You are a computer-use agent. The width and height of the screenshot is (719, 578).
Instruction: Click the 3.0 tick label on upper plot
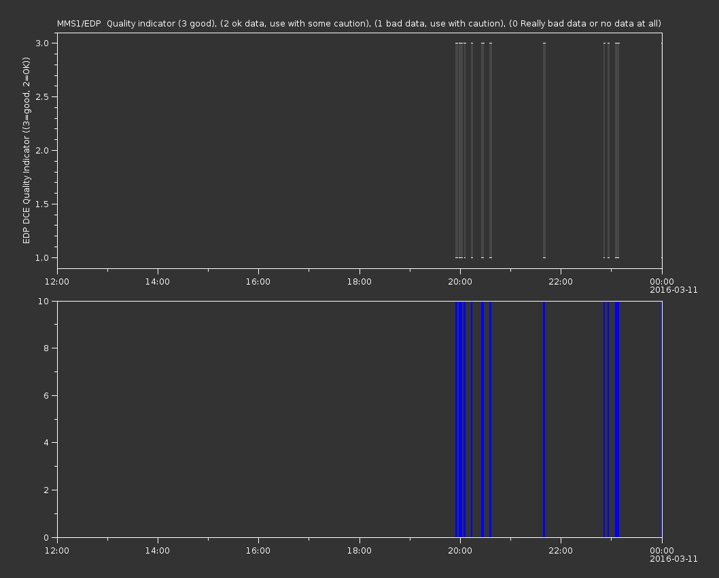click(42, 43)
